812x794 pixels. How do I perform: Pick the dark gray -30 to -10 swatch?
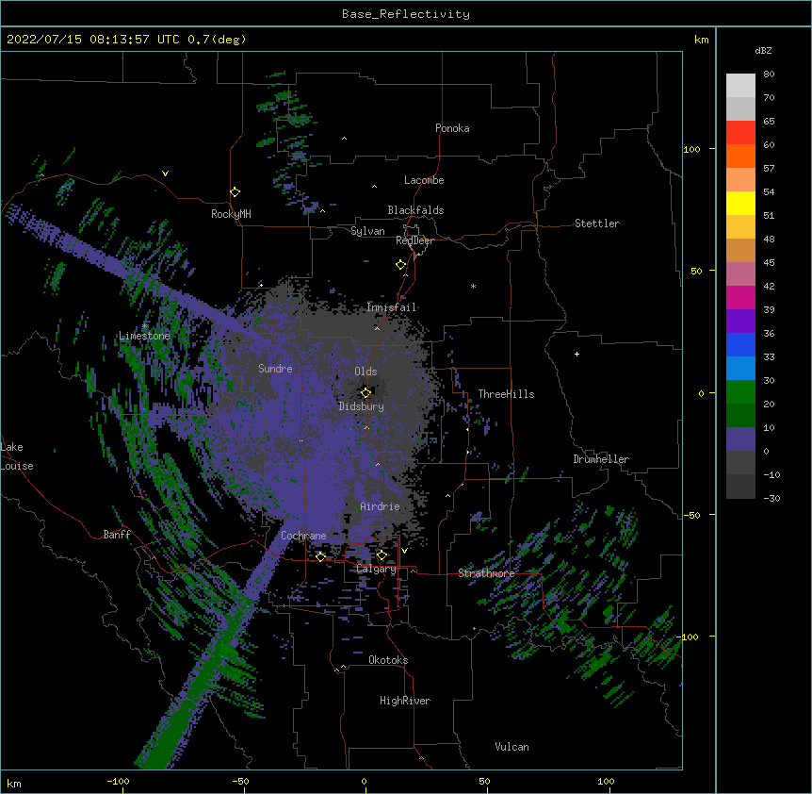tap(740, 487)
